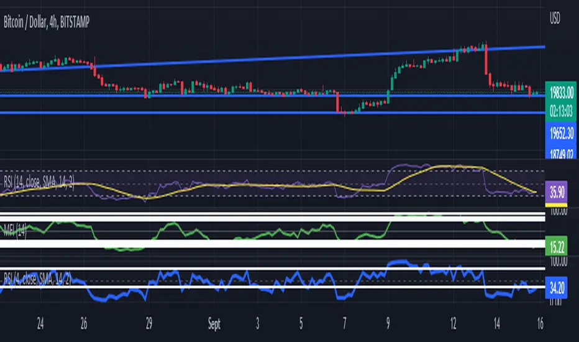
Task: Click the date label 12 on time axis
Action: click(453, 324)
